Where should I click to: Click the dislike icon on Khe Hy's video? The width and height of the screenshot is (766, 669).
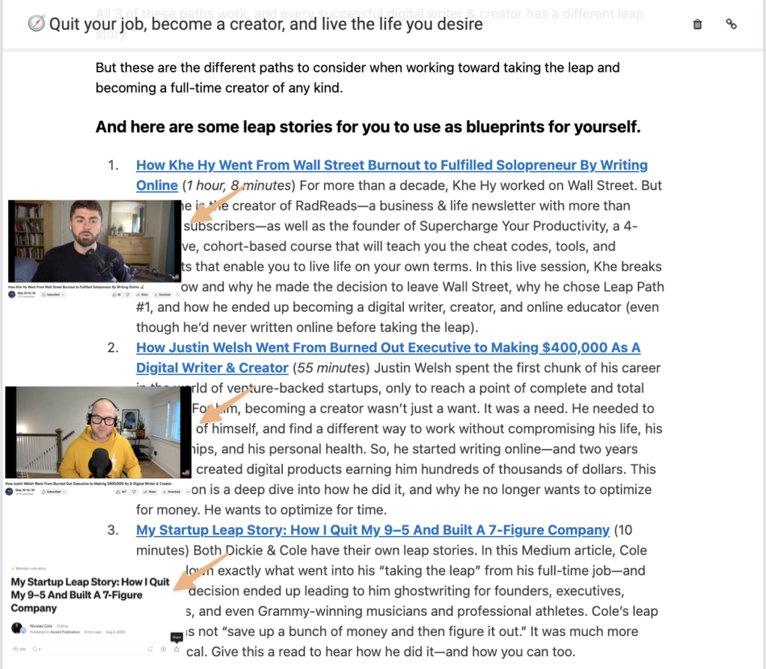(127, 295)
